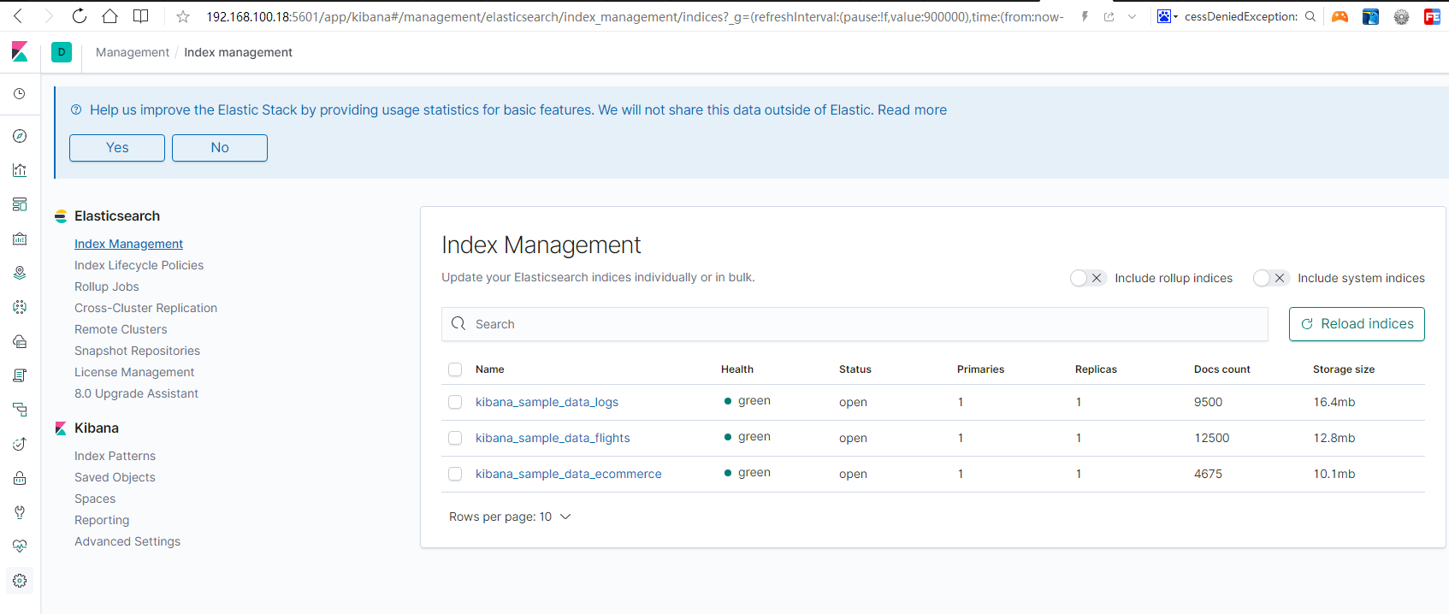Click into the index Search field
Screen dimensions: 1449x614
click(x=855, y=324)
